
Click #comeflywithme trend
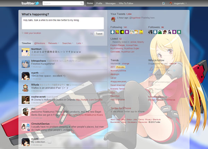(118, 71)
